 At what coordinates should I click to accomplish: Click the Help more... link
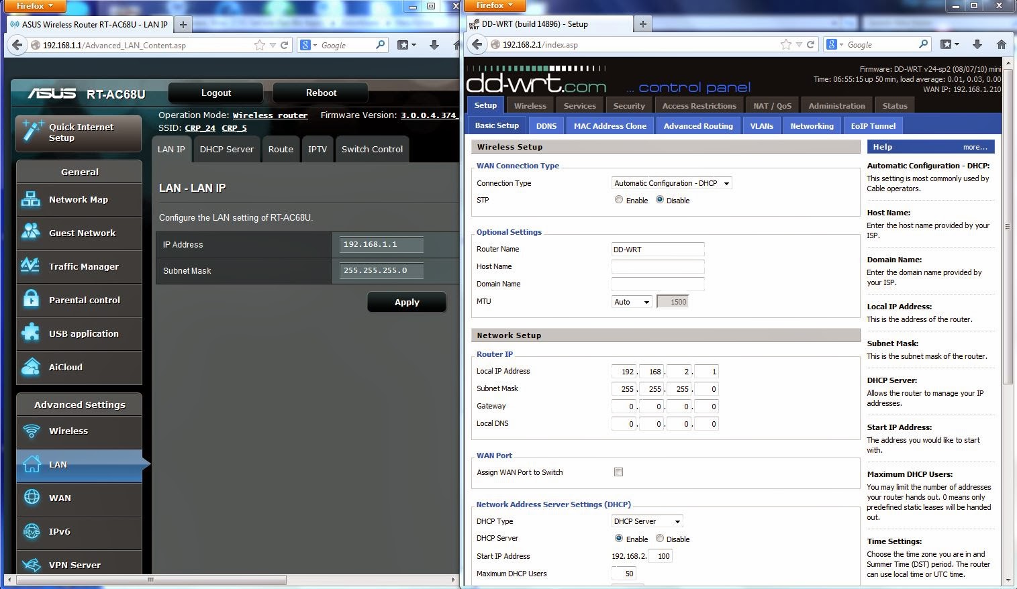[975, 147]
